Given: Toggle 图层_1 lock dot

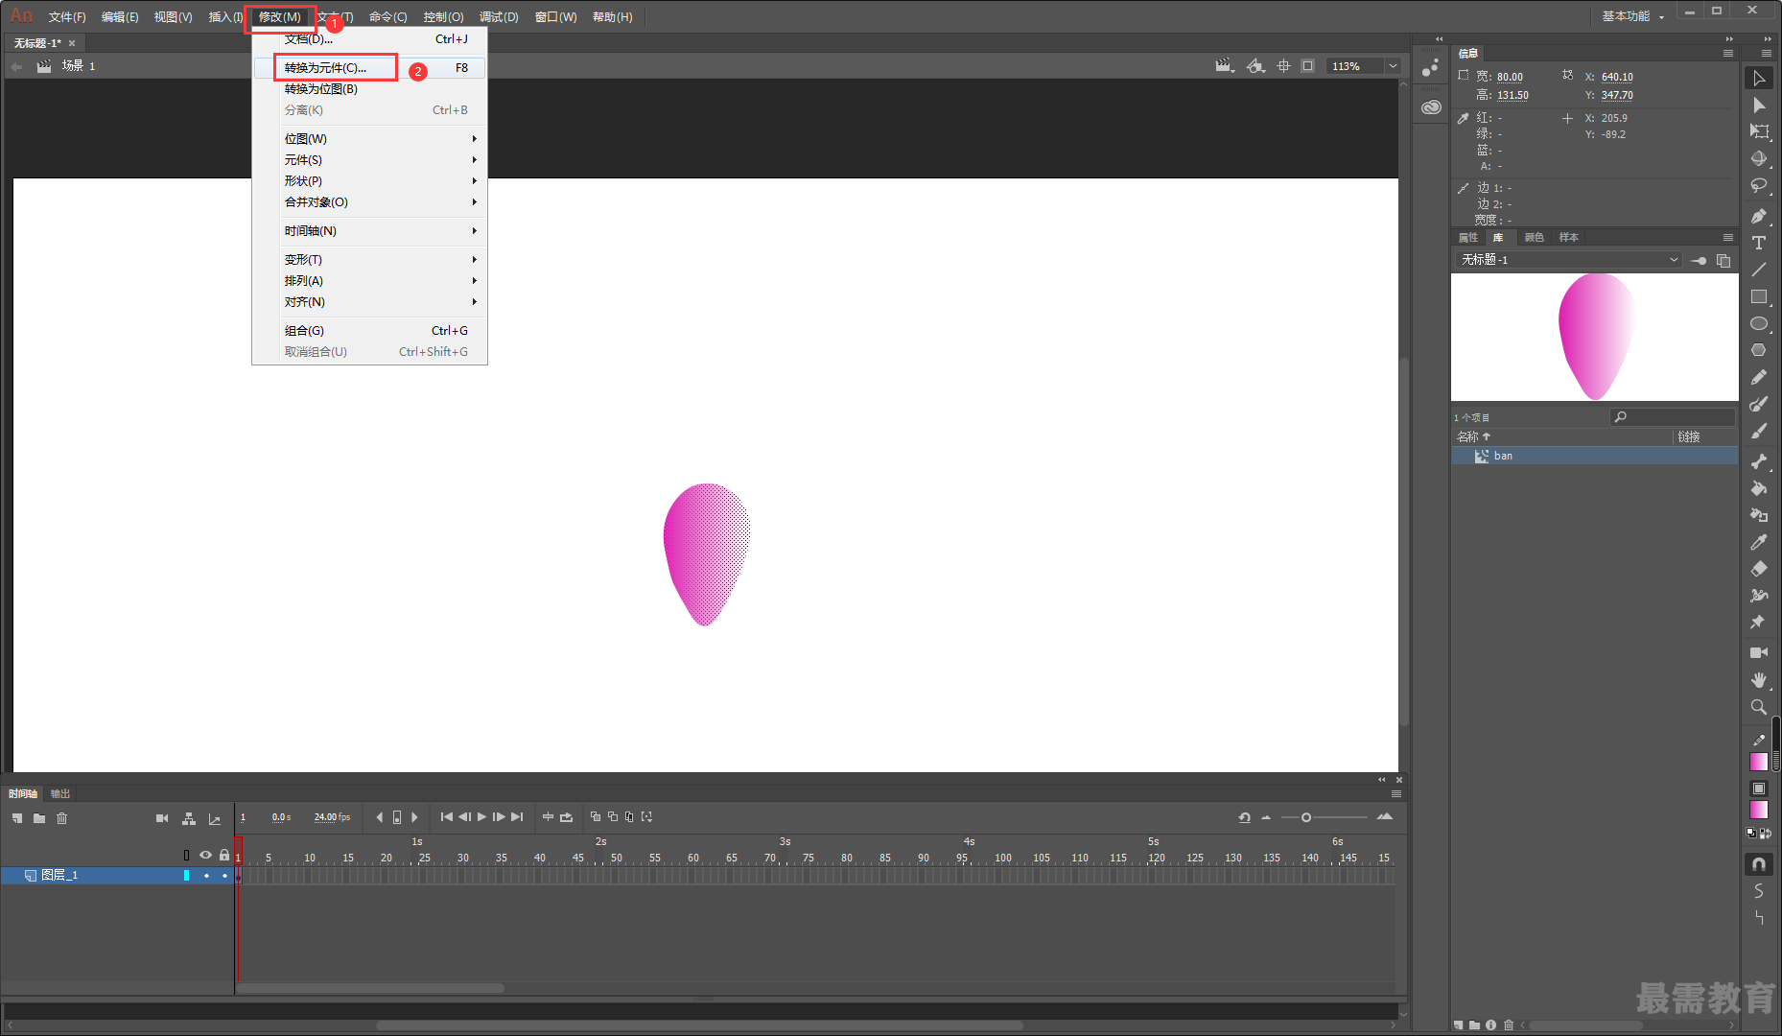Looking at the screenshot, I should pos(224,875).
